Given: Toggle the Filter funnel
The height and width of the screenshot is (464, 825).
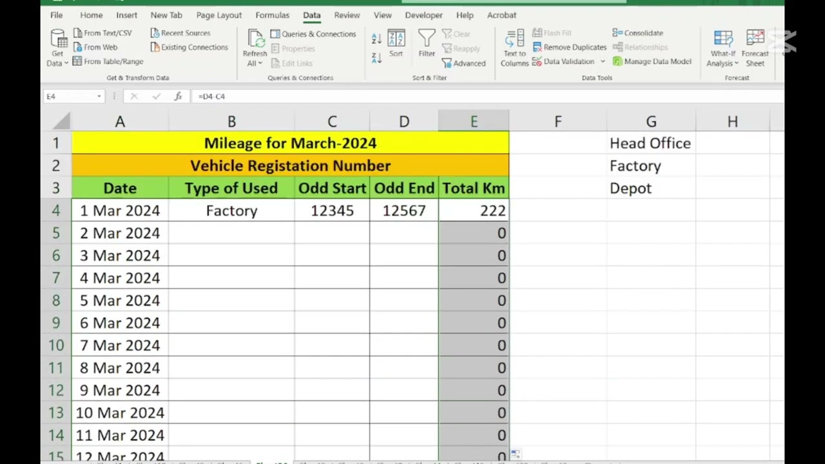Looking at the screenshot, I should point(427,43).
